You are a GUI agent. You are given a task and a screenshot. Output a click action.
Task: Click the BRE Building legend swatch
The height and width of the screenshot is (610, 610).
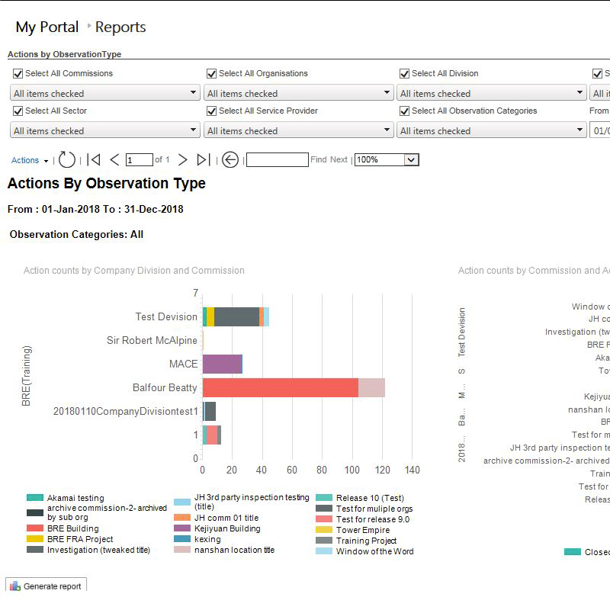35,528
